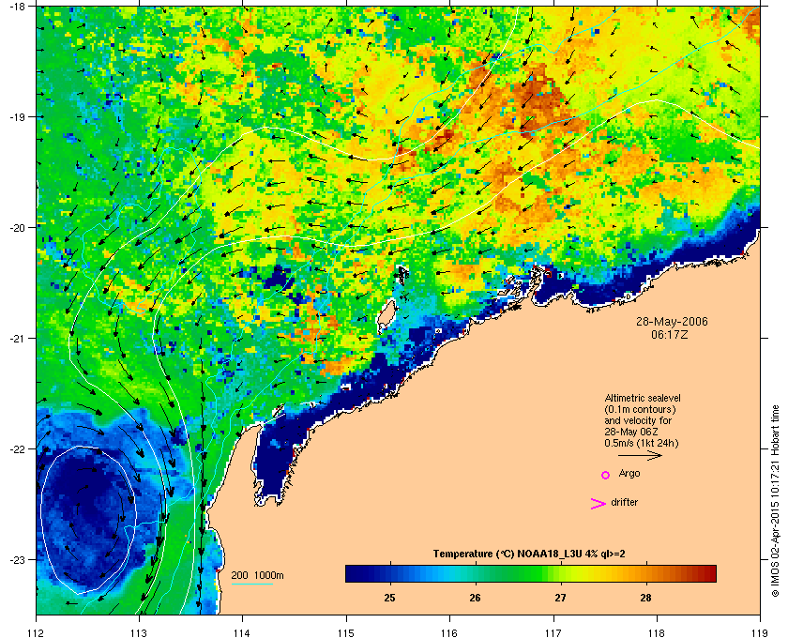
Task: Click the cyan 200 1000m contour line sample
Action: pyautogui.click(x=251, y=585)
